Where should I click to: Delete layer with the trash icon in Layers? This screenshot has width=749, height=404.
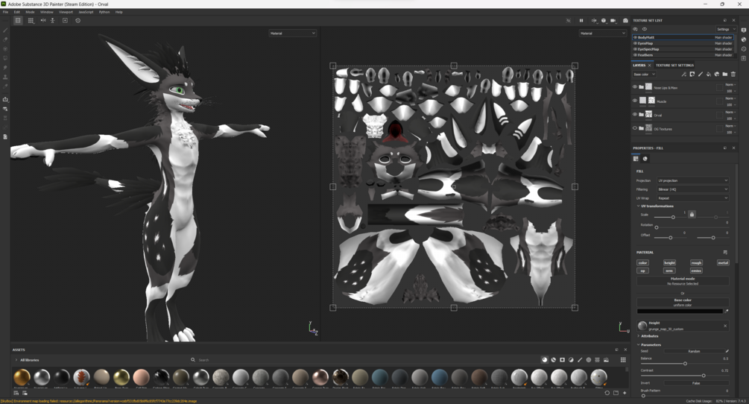pyautogui.click(x=733, y=74)
